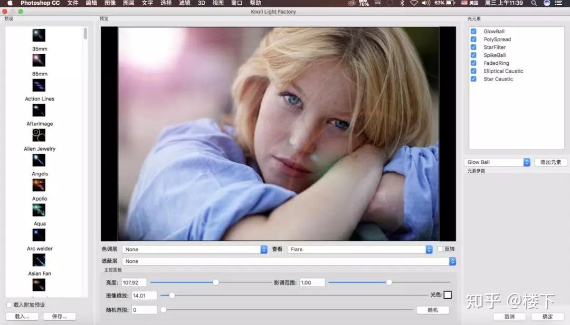
Task: Open the volume control in menu bar
Action: [x=426, y=3]
